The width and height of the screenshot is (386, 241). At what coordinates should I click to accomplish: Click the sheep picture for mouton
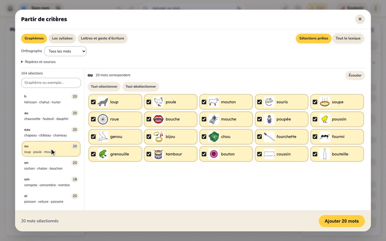214,102
